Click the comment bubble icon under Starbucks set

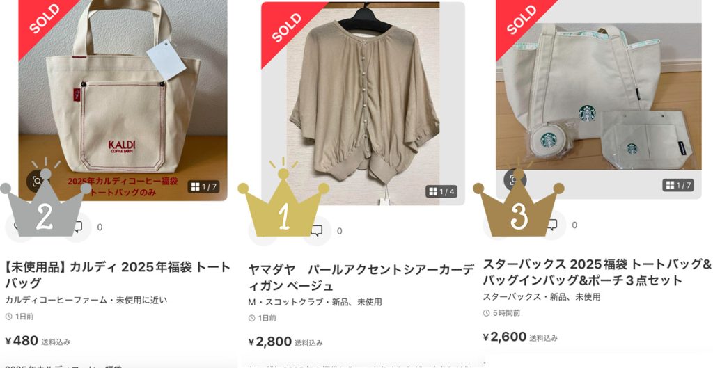pyautogui.click(x=552, y=225)
